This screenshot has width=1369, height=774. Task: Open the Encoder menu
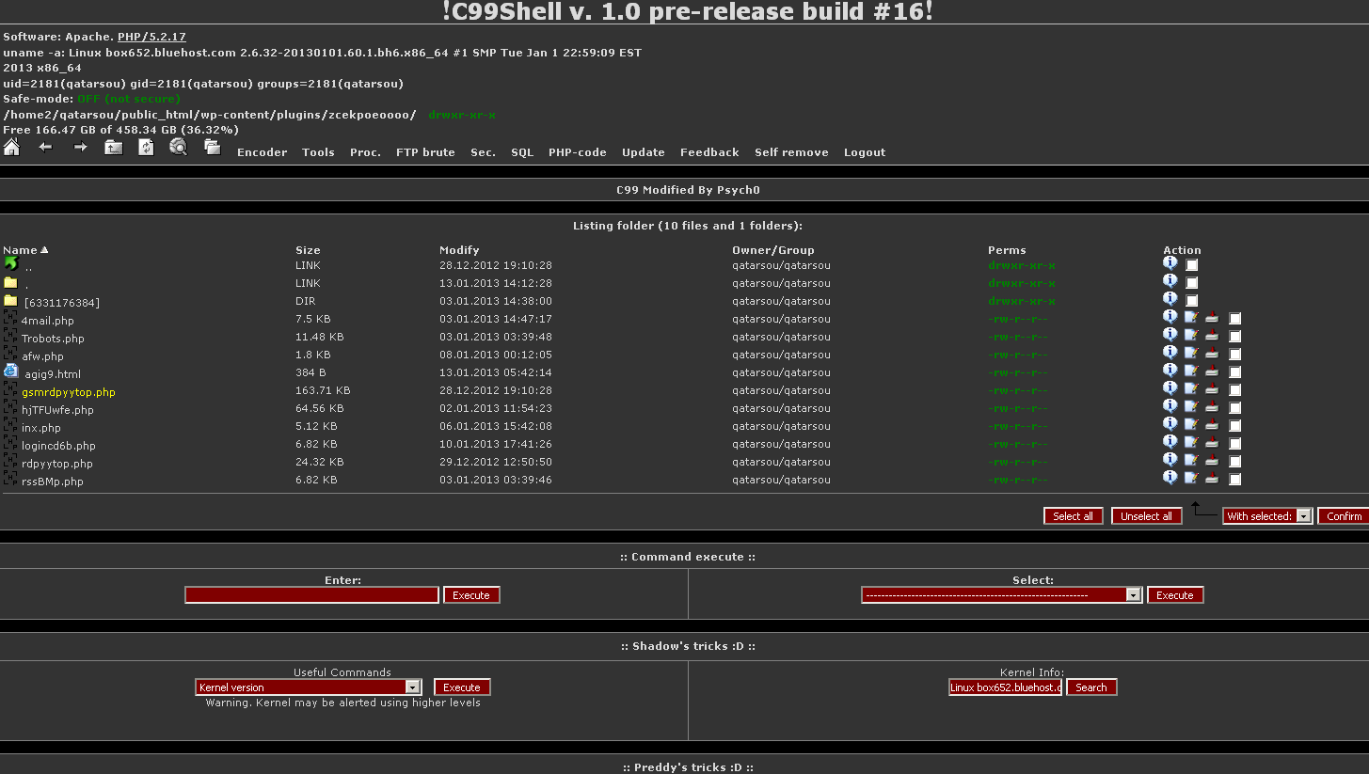(x=262, y=152)
